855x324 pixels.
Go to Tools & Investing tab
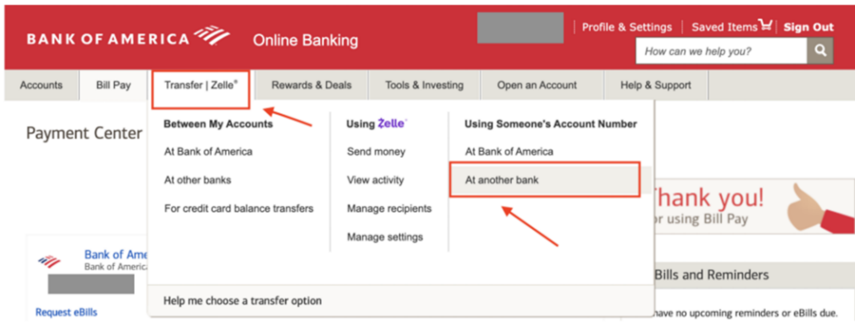click(424, 85)
